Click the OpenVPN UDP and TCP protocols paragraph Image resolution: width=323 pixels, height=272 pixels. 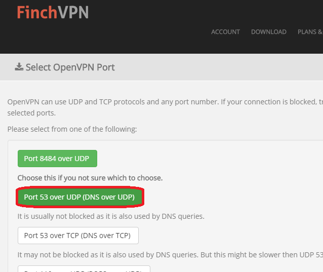pyautogui.click(x=165, y=102)
